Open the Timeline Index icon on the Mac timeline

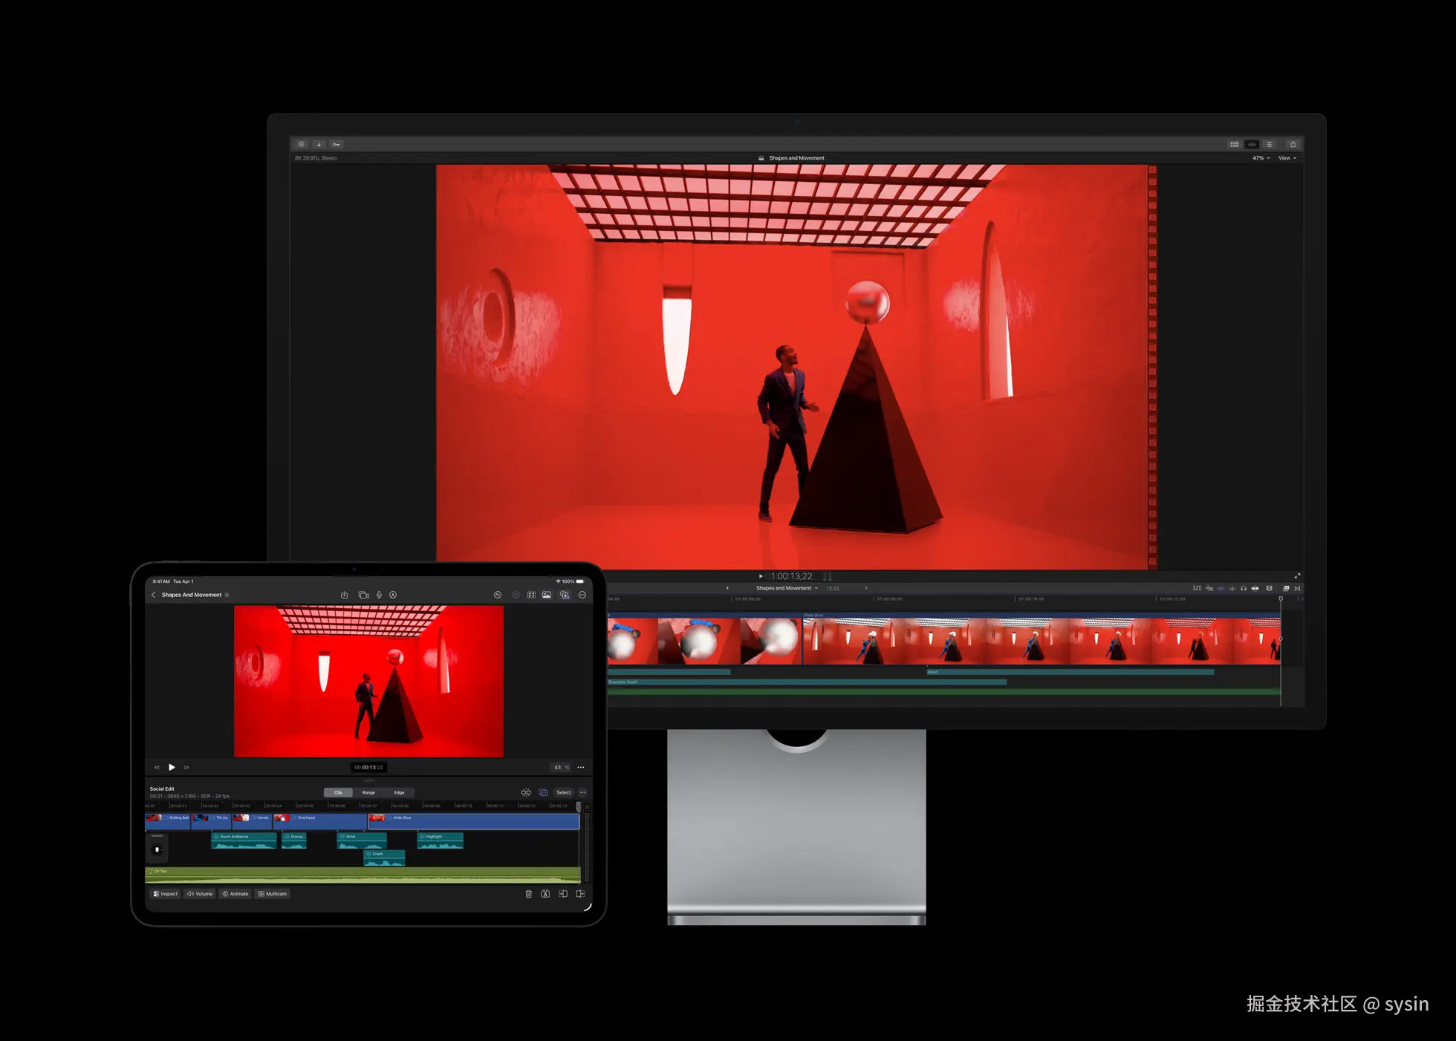pyautogui.click(x=1197, y=588)
